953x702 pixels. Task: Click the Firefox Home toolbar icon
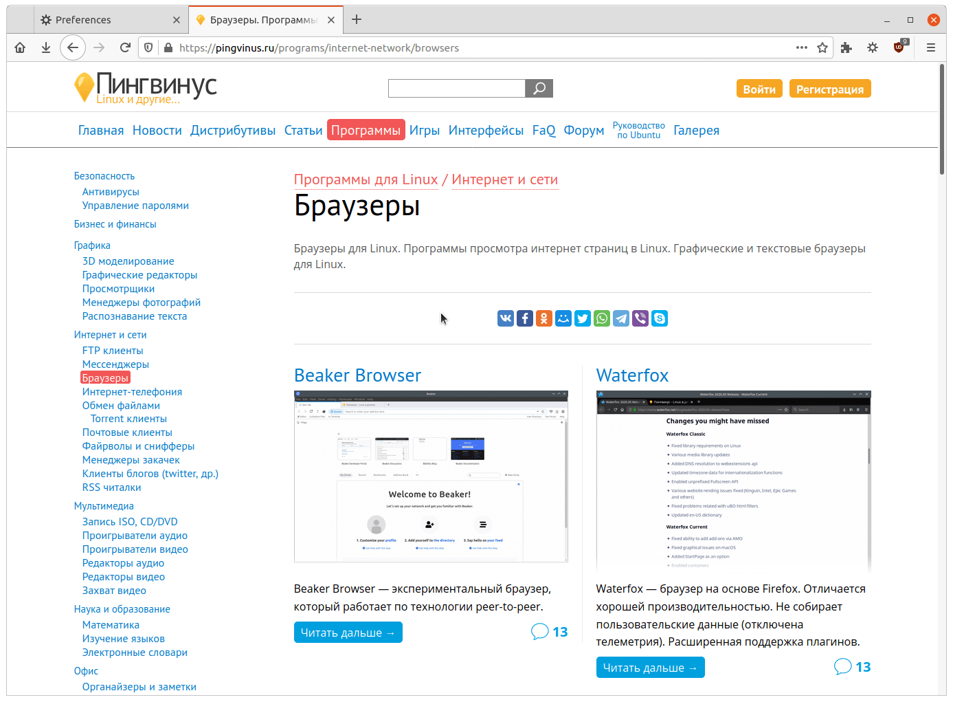pyautogui.click(x=20, y=47)
